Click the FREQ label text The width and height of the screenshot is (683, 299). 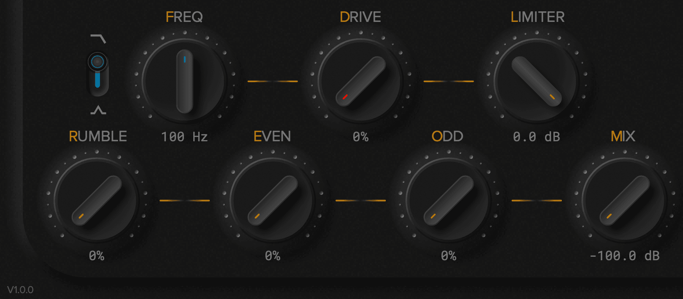184,17
